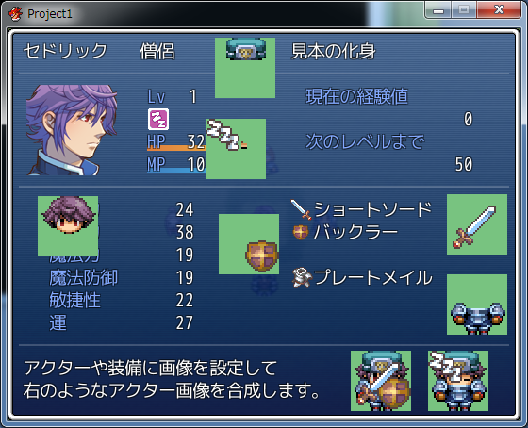Click the pink sleep status icon

[x=158, y=119]
